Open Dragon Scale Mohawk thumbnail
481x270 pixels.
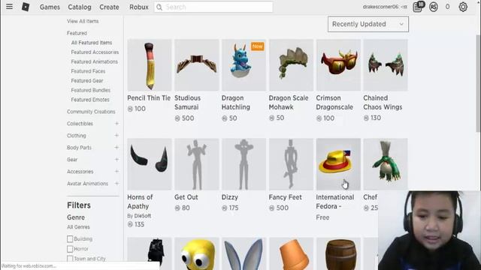click(291, 65)
